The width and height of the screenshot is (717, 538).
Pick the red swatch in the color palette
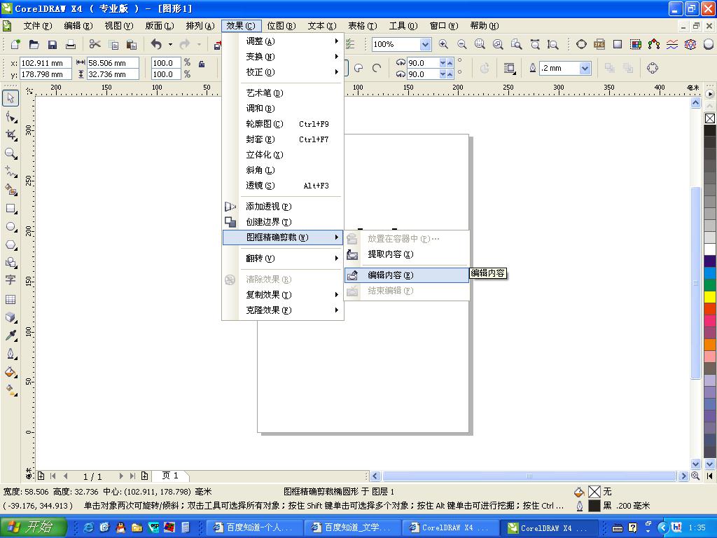point(709,308)
